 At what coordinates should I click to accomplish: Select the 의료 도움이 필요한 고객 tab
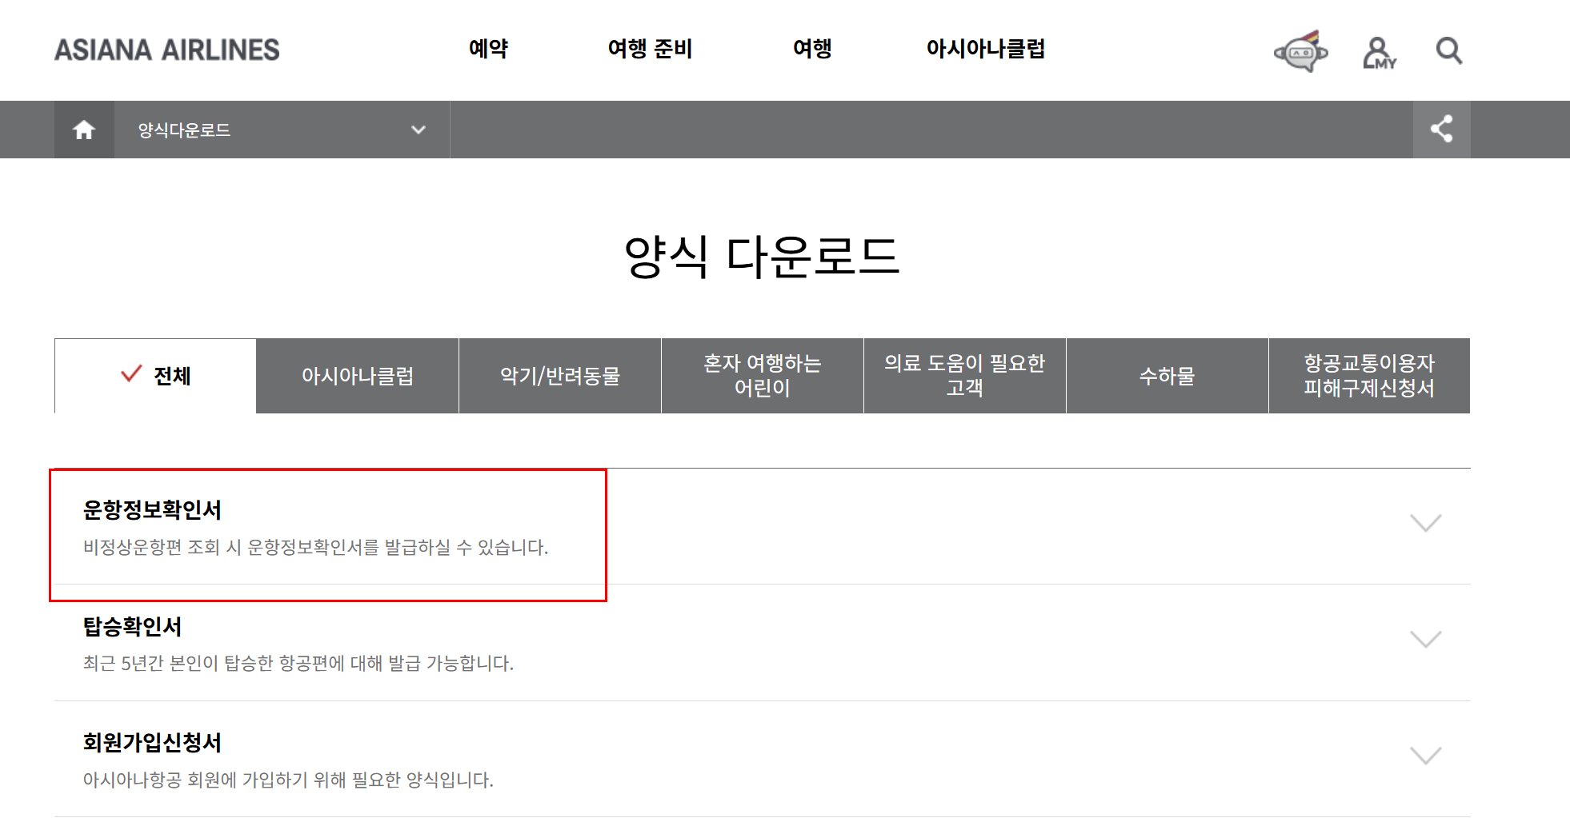(965, 376)
